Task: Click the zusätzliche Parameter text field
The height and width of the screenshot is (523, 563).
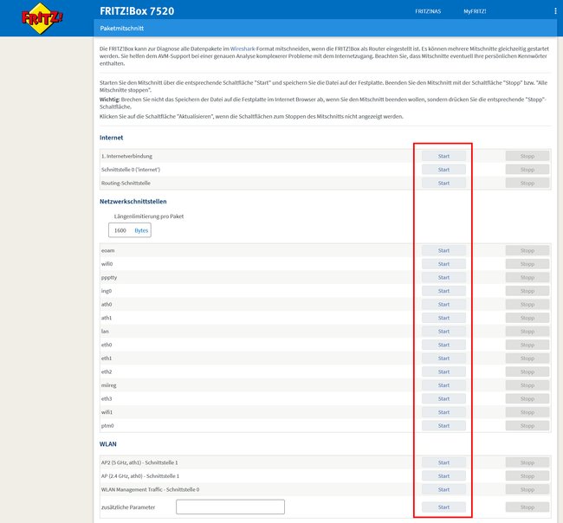Action: click(x=230, y=507)
